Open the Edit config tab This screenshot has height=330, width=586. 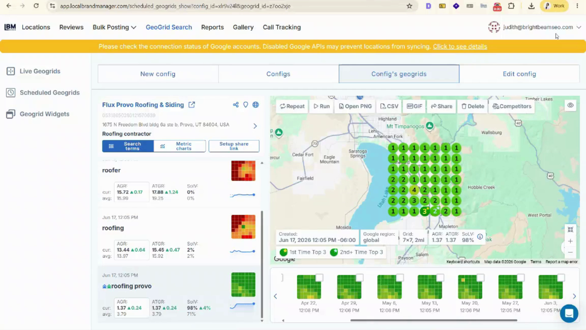click(x=519, y=74)
